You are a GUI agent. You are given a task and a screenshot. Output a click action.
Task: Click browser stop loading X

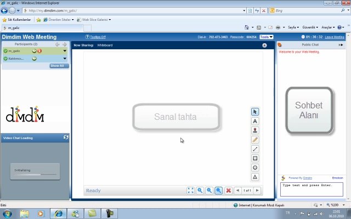[264, 10]
